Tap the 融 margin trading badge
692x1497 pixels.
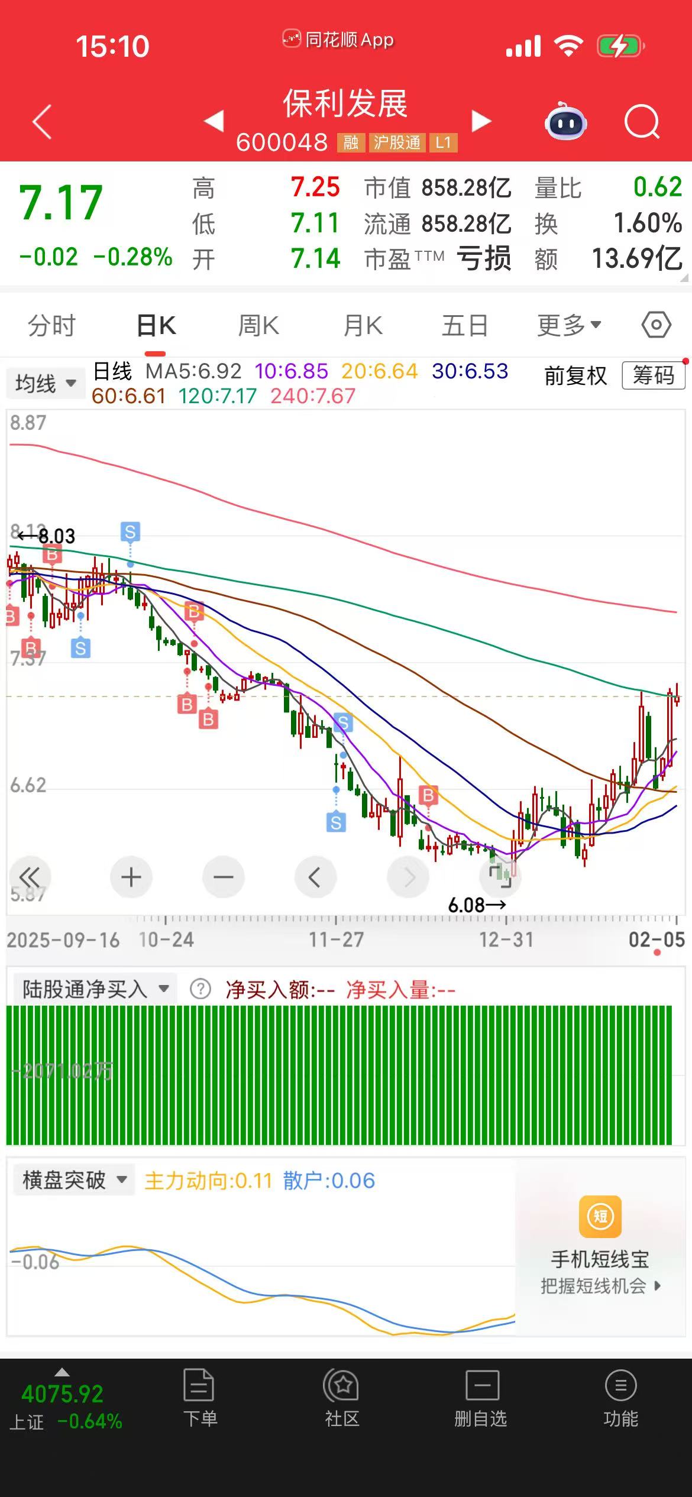[x=351, y=142]
